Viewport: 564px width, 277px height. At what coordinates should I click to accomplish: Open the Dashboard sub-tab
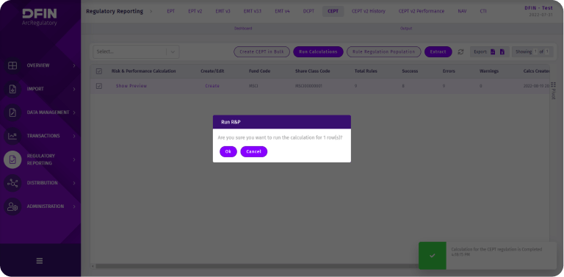[x=243, y=29]
